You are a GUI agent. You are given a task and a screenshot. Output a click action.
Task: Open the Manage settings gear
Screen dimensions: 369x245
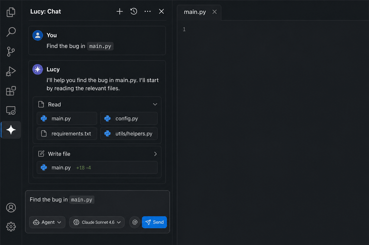point(11,227)
